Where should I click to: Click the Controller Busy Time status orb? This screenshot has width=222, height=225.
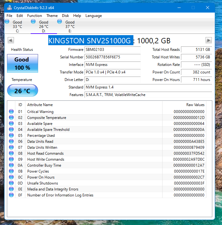(11, 165)
